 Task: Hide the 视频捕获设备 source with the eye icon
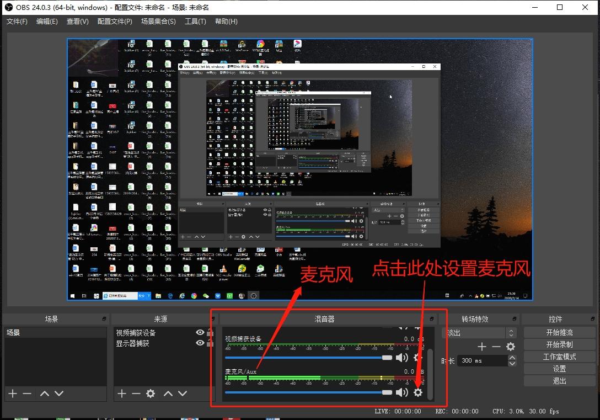(x=200, y=332)
